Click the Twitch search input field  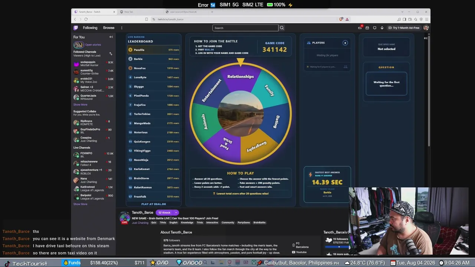click(x=245, y=28)
